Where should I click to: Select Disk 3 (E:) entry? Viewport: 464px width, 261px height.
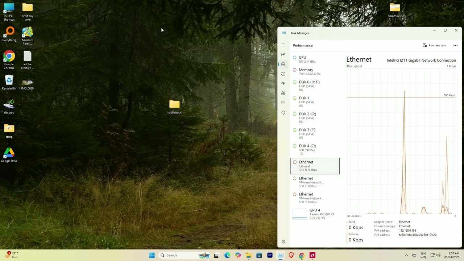point(315,134)
